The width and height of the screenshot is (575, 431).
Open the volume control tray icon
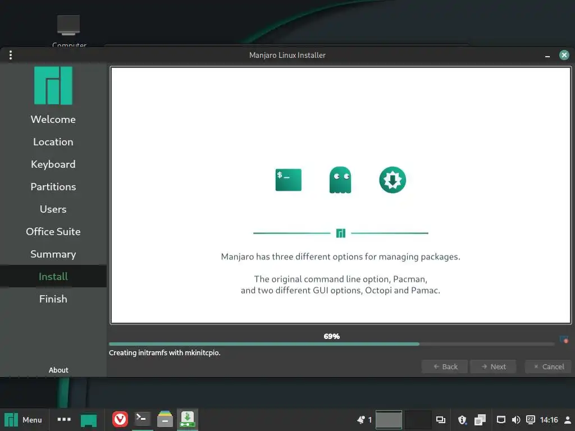[x=516, y=420]
